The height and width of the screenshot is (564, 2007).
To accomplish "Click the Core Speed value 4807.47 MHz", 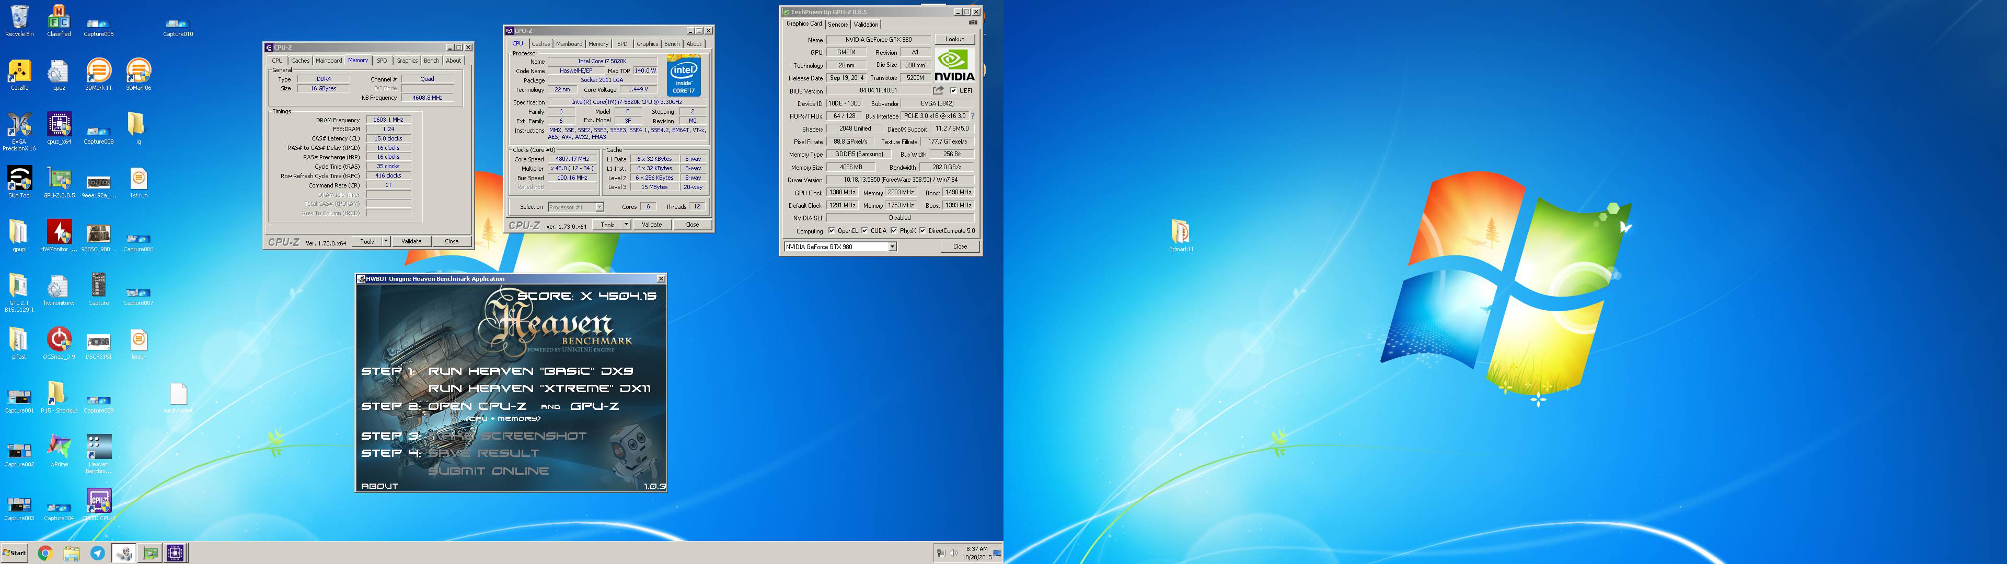I will click(572, 159).
